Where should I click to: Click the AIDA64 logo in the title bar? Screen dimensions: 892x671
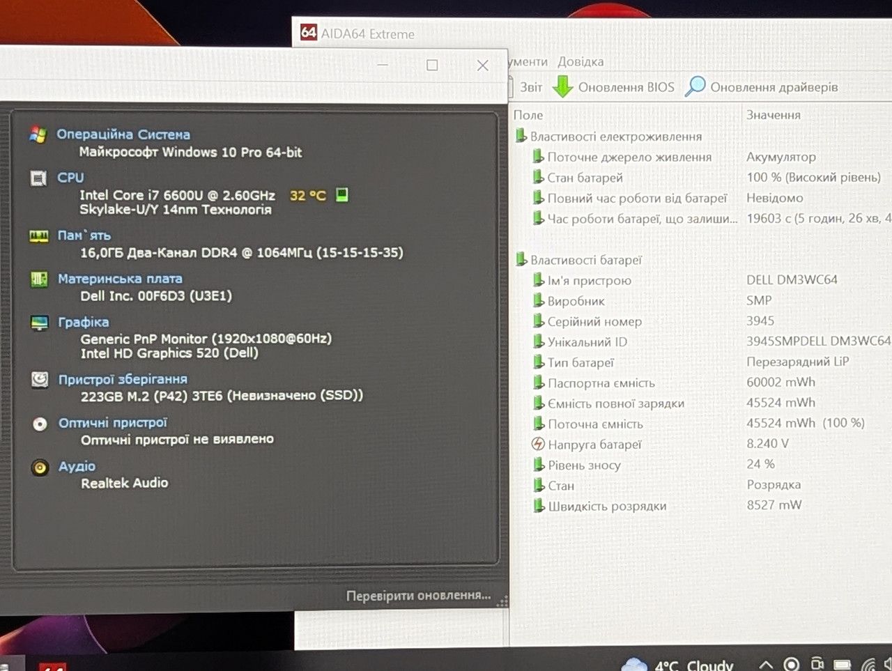(x=309, y=32)
